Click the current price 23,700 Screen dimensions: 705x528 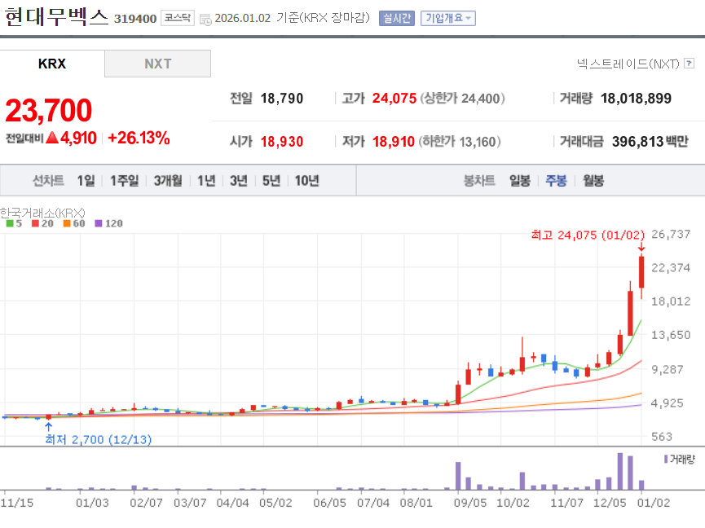click(x=49, y=110)
